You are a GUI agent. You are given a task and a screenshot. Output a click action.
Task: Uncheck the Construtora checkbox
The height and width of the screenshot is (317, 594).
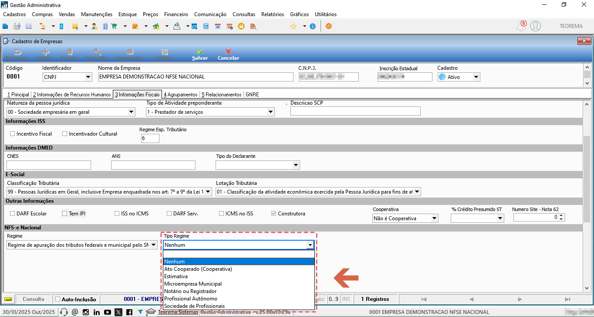tap(273, 214)
